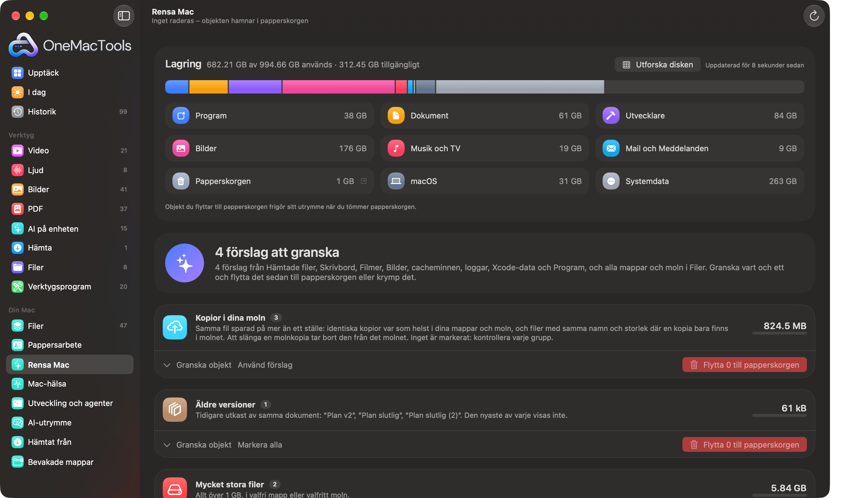
Task: Click the Utveckling och agenter icon
Action: (18, 403)
